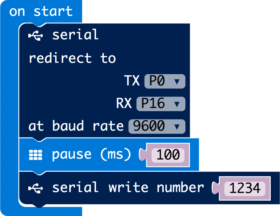Open the RX pin P16 dropdown
Screen dimensions: 280x216
coord(161,104)
